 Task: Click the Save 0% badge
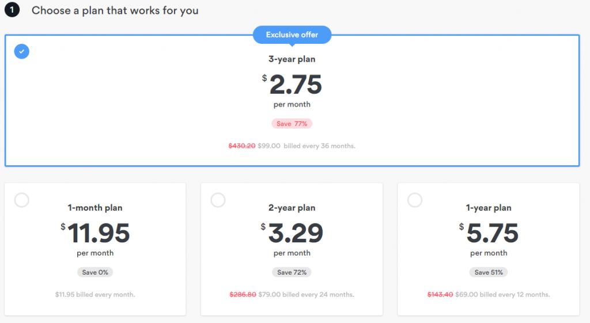95,272
